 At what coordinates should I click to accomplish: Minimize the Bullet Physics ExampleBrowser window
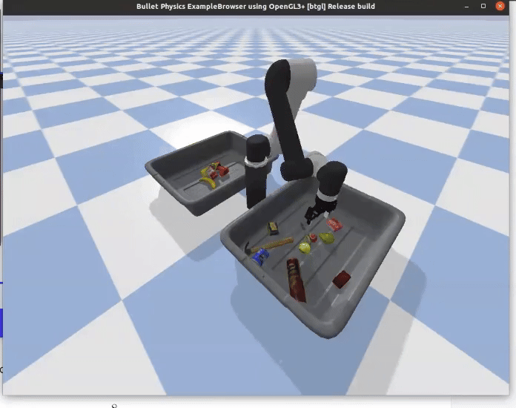(x=466, y=6)
